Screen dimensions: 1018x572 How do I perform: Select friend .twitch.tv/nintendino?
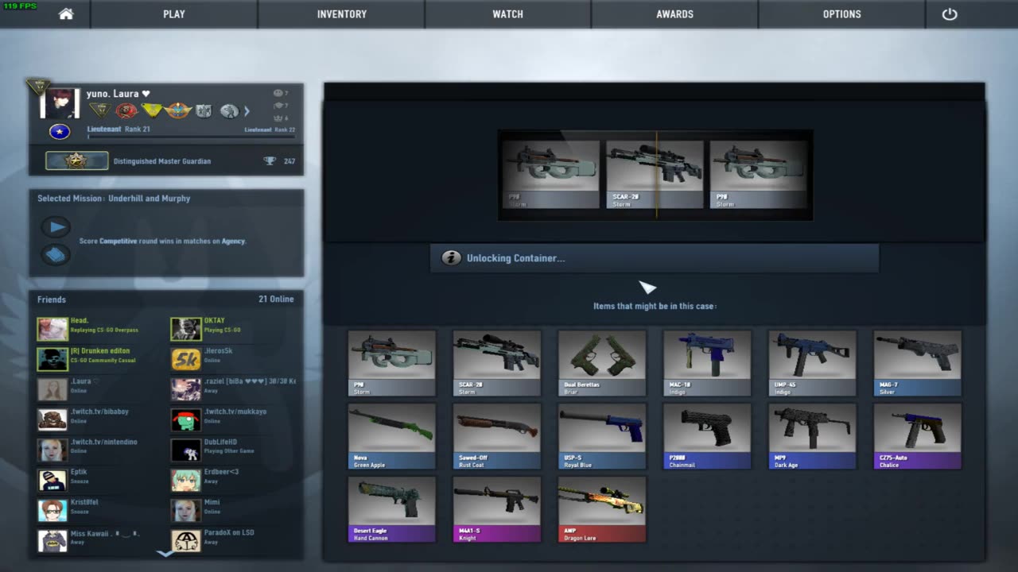point(103,442)
